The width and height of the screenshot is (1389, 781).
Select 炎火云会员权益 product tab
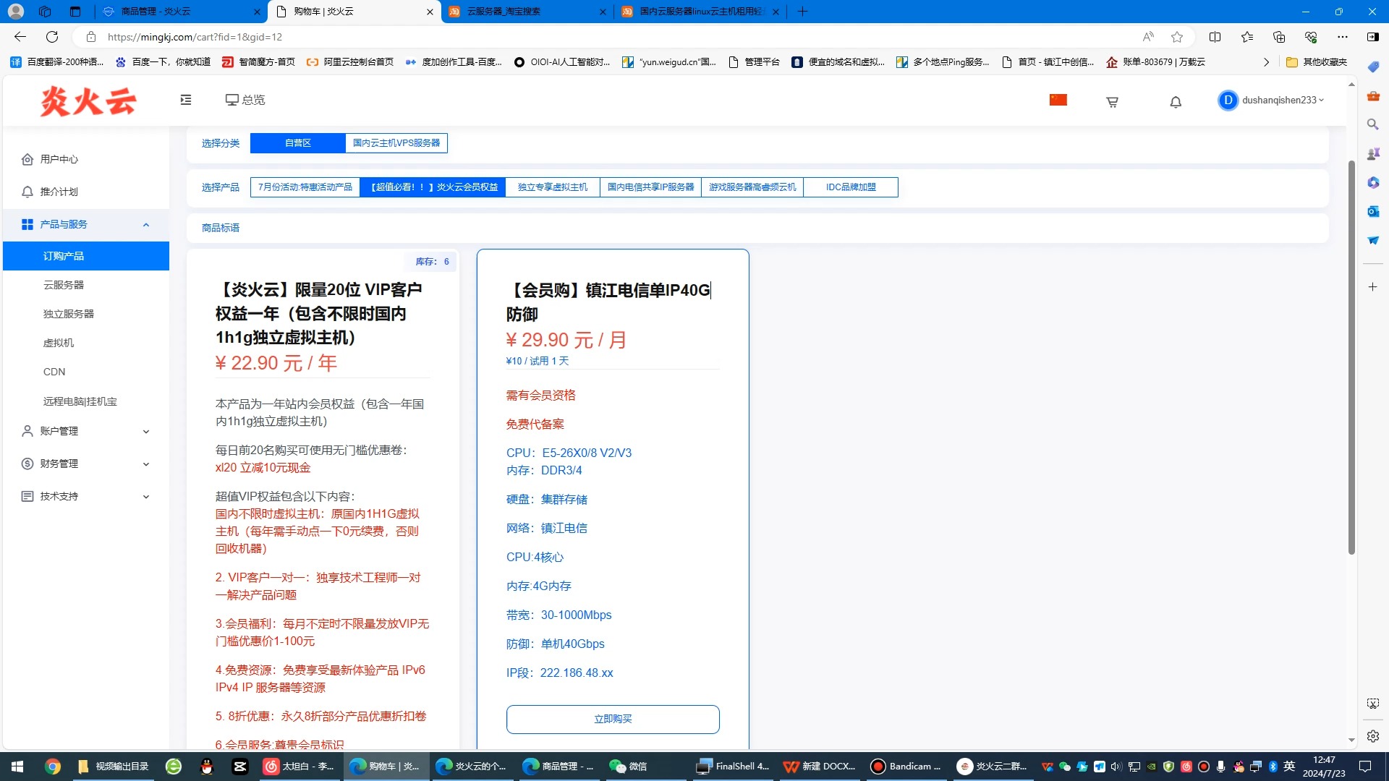coord(433,187)
